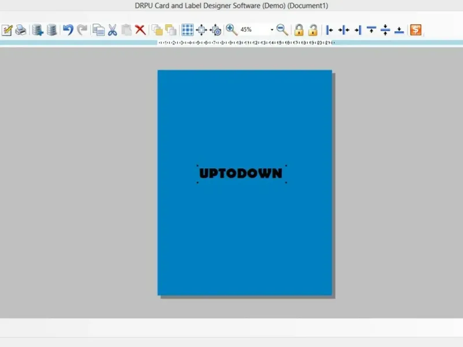Toggle the grid display icon
Viewport: 463px width, 347px height.
click(188, 30)
